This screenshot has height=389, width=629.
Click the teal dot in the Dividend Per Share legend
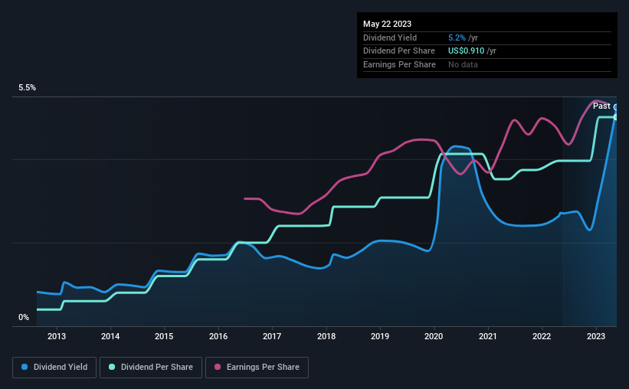113,368
